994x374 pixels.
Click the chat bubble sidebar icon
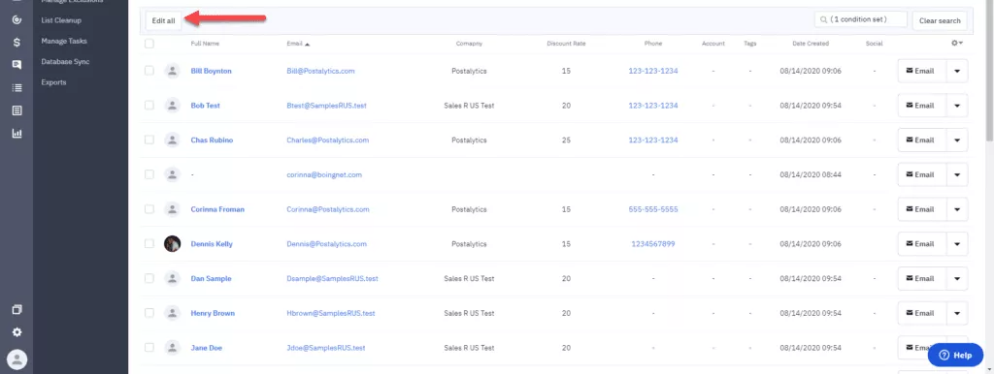click(17, 65)
